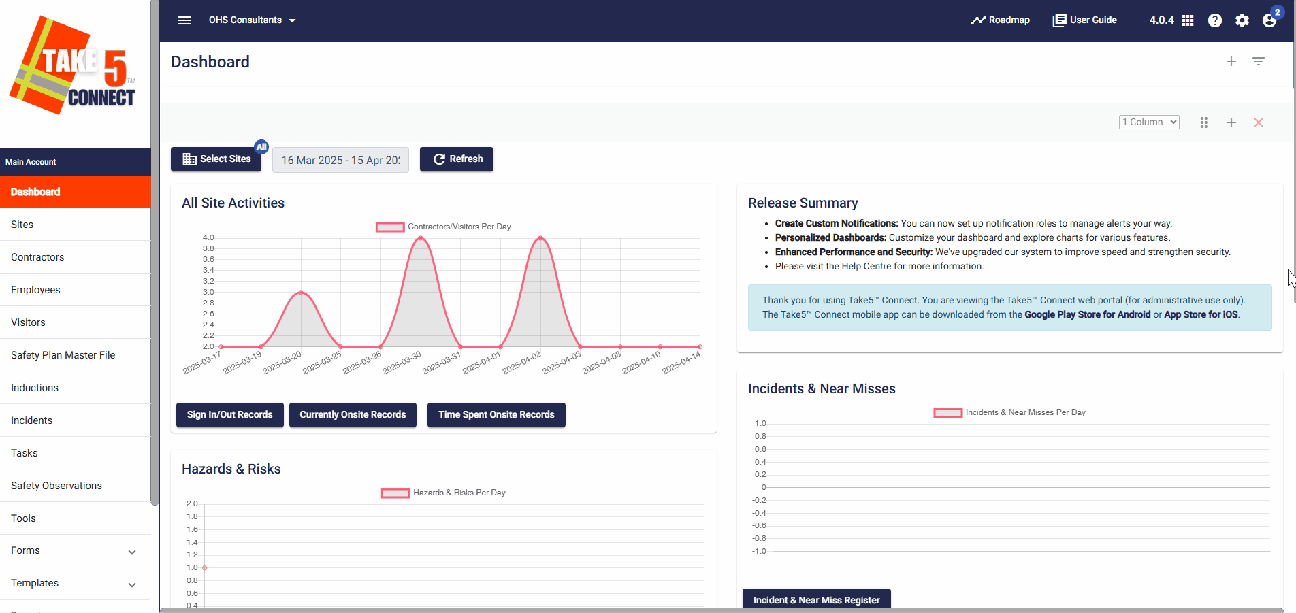This screenshot has width=1296, height=613.
Task: Open Safety Plan Master File
Action: (75, 355)
